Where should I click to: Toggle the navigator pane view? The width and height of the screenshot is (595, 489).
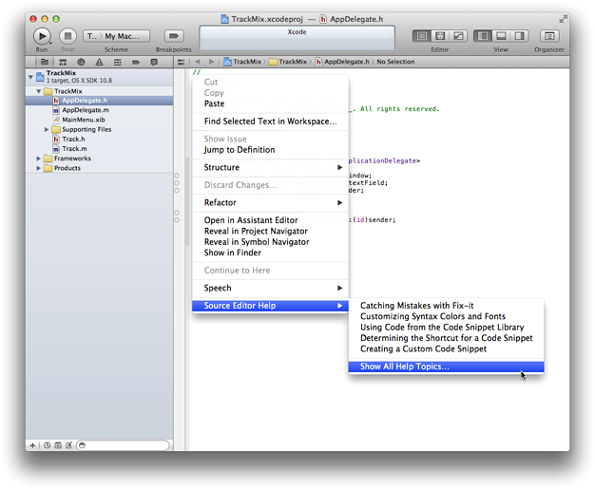pyautogui.click(x=483, y=36)
